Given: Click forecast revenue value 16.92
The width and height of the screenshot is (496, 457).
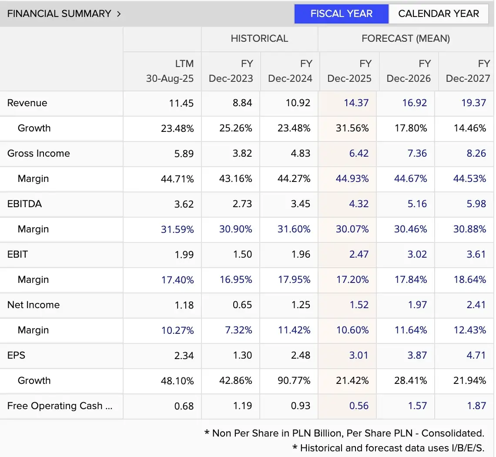Looking at the screenshot, I should click(414, 103).
